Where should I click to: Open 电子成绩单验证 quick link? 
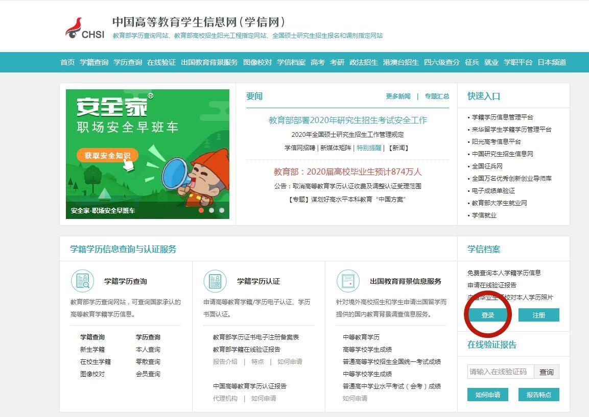point(493,191)
